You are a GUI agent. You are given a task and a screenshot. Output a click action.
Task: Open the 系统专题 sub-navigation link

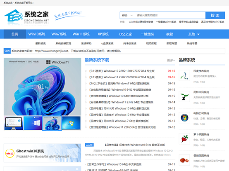[x=192, y=43]
